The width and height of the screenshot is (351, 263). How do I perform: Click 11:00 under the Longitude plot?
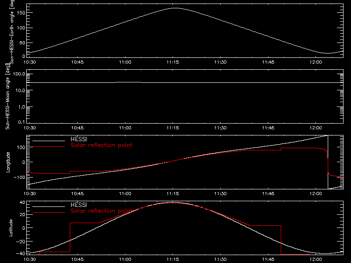click(125, 193)
